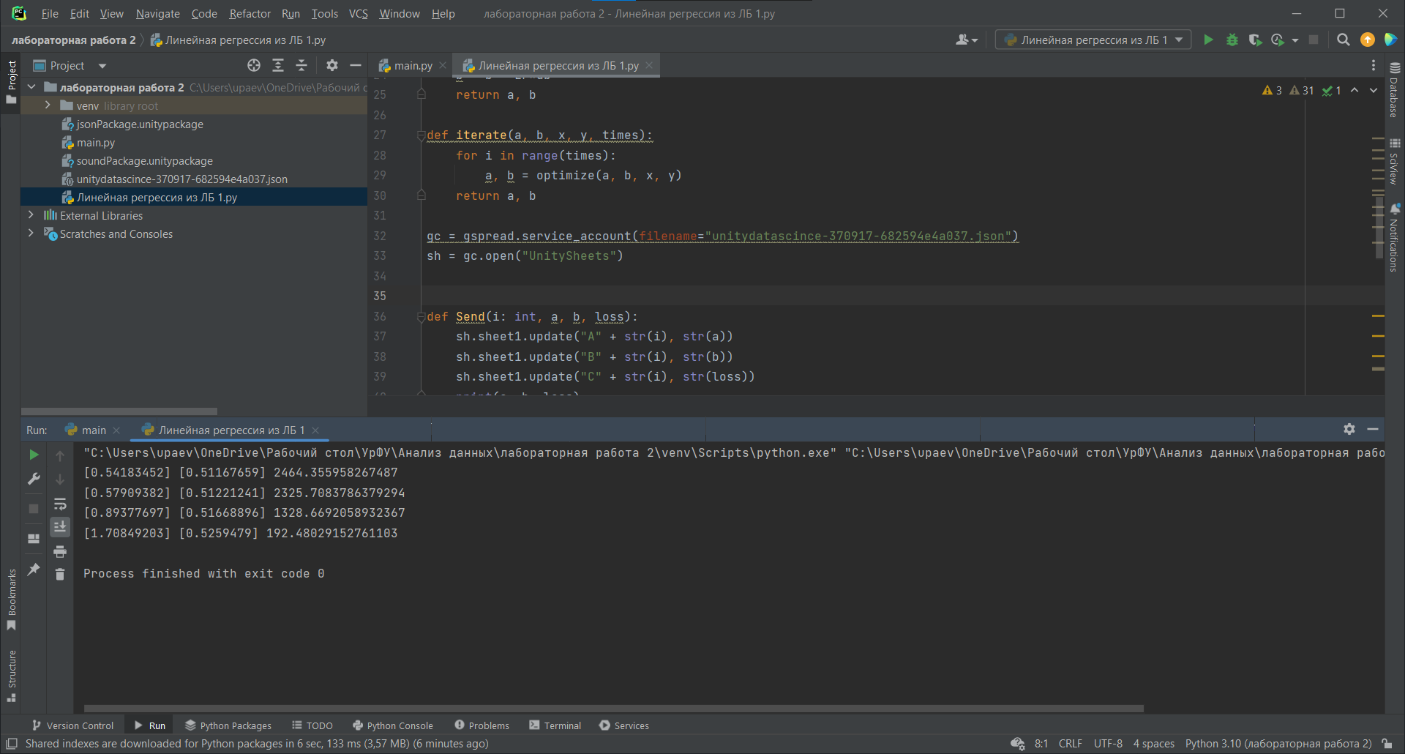Open Code With Me dropdown arrow
The height and width of the screenshot is (754, 1405).
(x=975, y=41)
